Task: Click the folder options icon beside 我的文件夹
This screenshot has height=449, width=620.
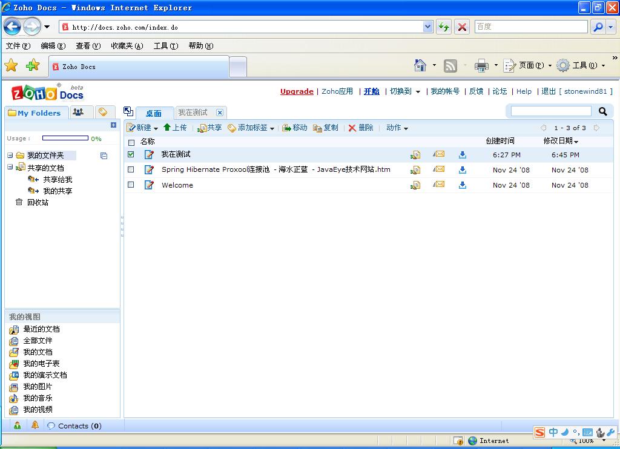Action: (x=104, y=156)
